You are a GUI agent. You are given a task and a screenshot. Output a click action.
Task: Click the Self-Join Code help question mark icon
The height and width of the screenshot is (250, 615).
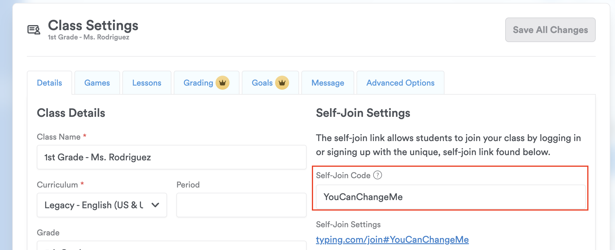378,175
